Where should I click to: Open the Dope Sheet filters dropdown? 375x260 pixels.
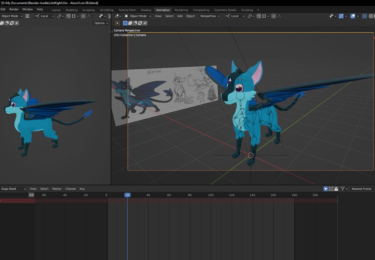pos(344,189)
